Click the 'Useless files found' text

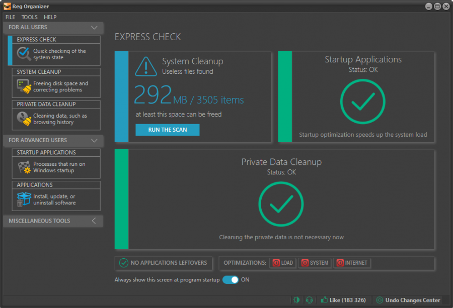pos(188,71)
